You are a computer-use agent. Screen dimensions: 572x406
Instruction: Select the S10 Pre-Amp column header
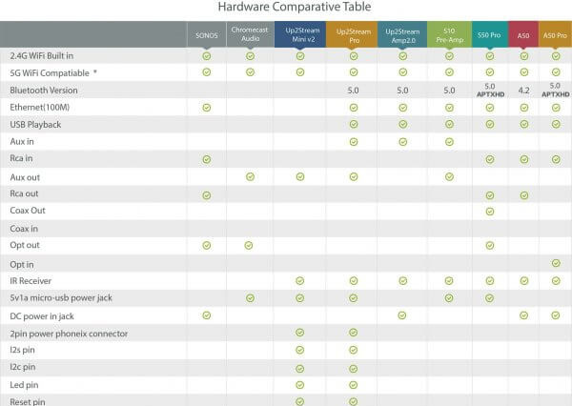(x=448, y=33)
